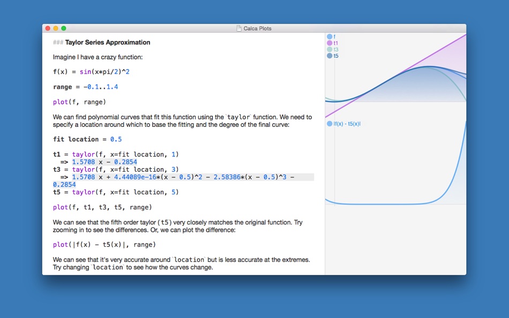Select the upper Taylor approximation plot panel
The image size is (509, 318).
(396, 70)
